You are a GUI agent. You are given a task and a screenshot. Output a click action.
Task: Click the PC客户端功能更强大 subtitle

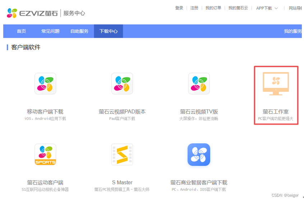click(x=276, y=118)
